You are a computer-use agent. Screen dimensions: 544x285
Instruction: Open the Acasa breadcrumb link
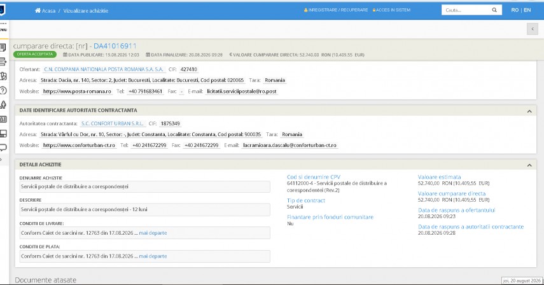[48, 11]
